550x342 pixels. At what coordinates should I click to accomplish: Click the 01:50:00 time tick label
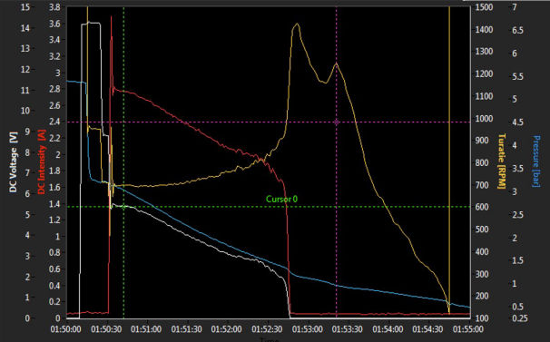pos(65,329)
